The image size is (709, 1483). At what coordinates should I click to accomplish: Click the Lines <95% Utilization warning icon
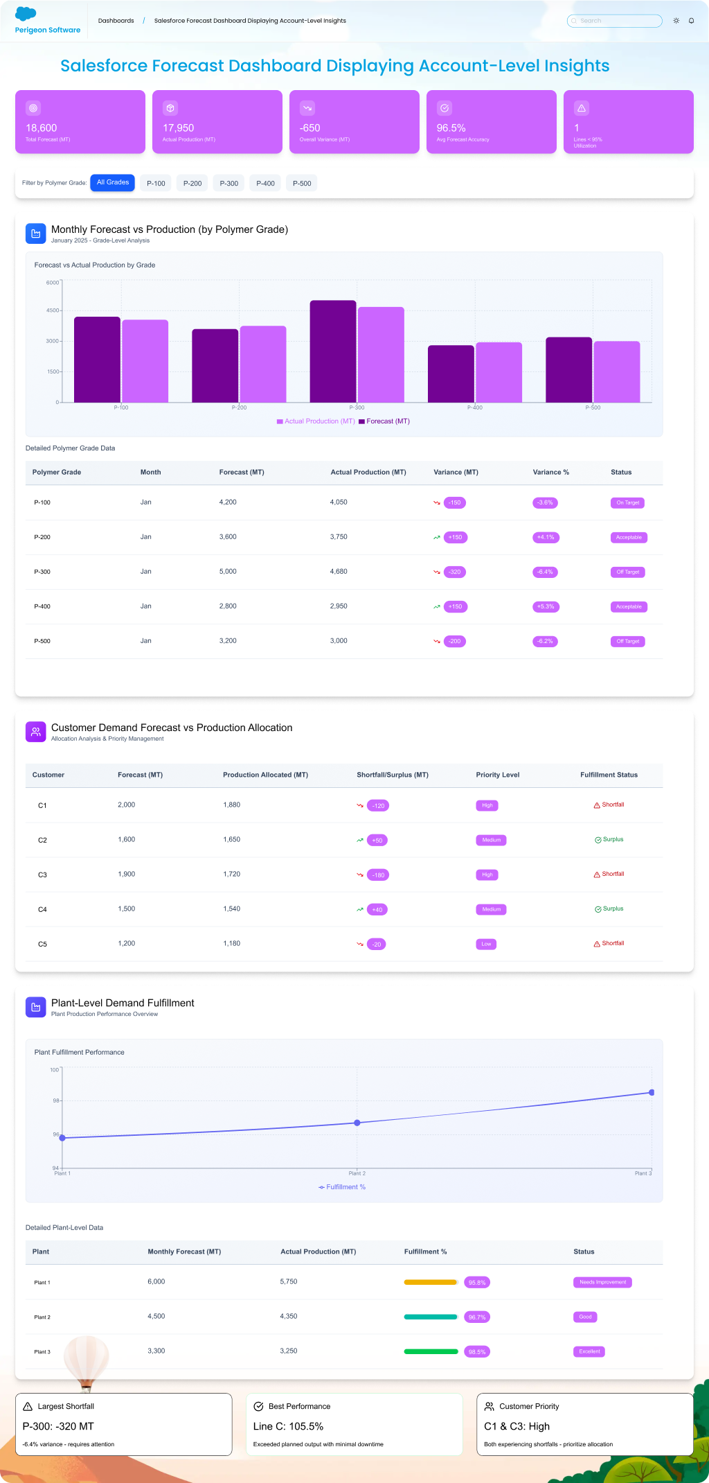pyautogui.click(x=582, y=108)
